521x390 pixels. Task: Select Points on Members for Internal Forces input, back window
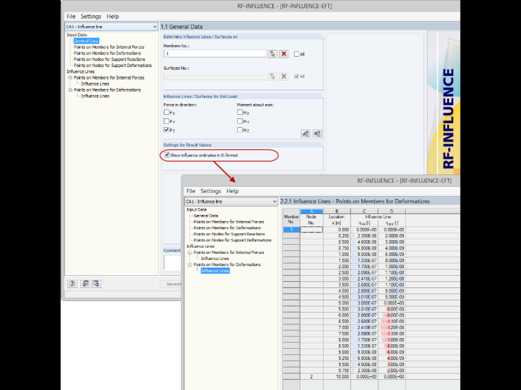(x=109, y=47)
